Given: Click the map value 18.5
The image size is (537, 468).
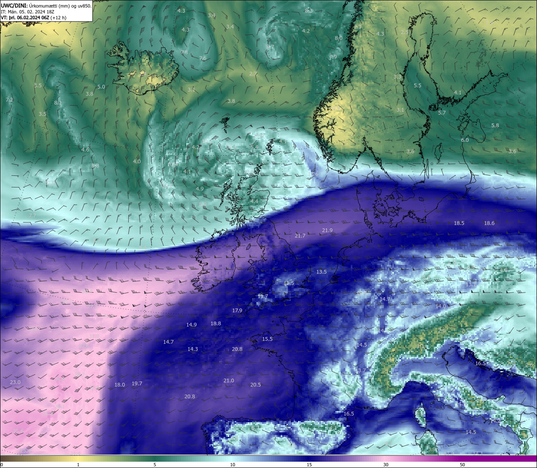Looking at the screenshot, I should 459,223.
